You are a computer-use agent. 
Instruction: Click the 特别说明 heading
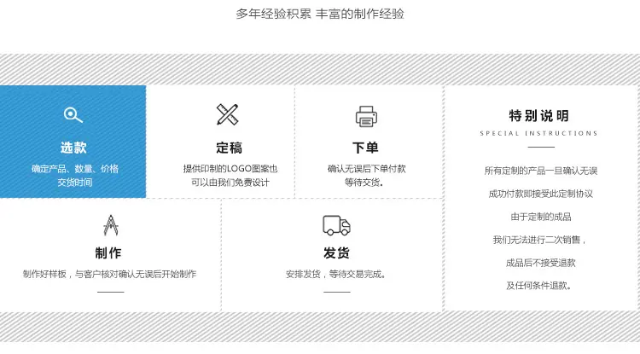click(x=538, y=116)
